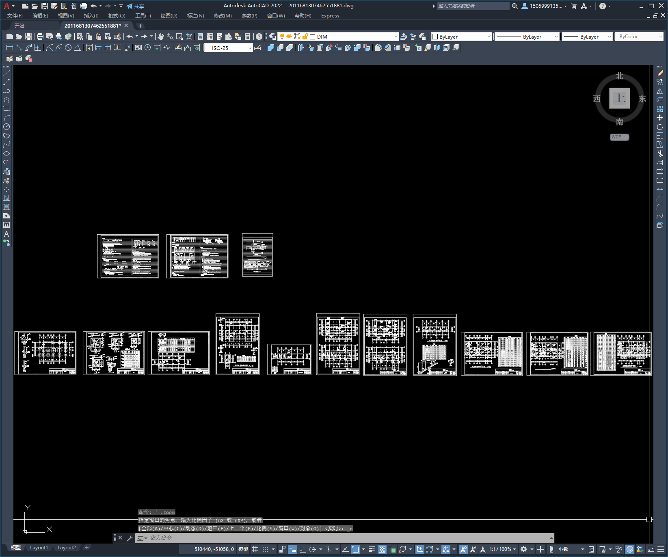Add a new layout with plus button
The image size is (668, 557).
tap(87, 548)
